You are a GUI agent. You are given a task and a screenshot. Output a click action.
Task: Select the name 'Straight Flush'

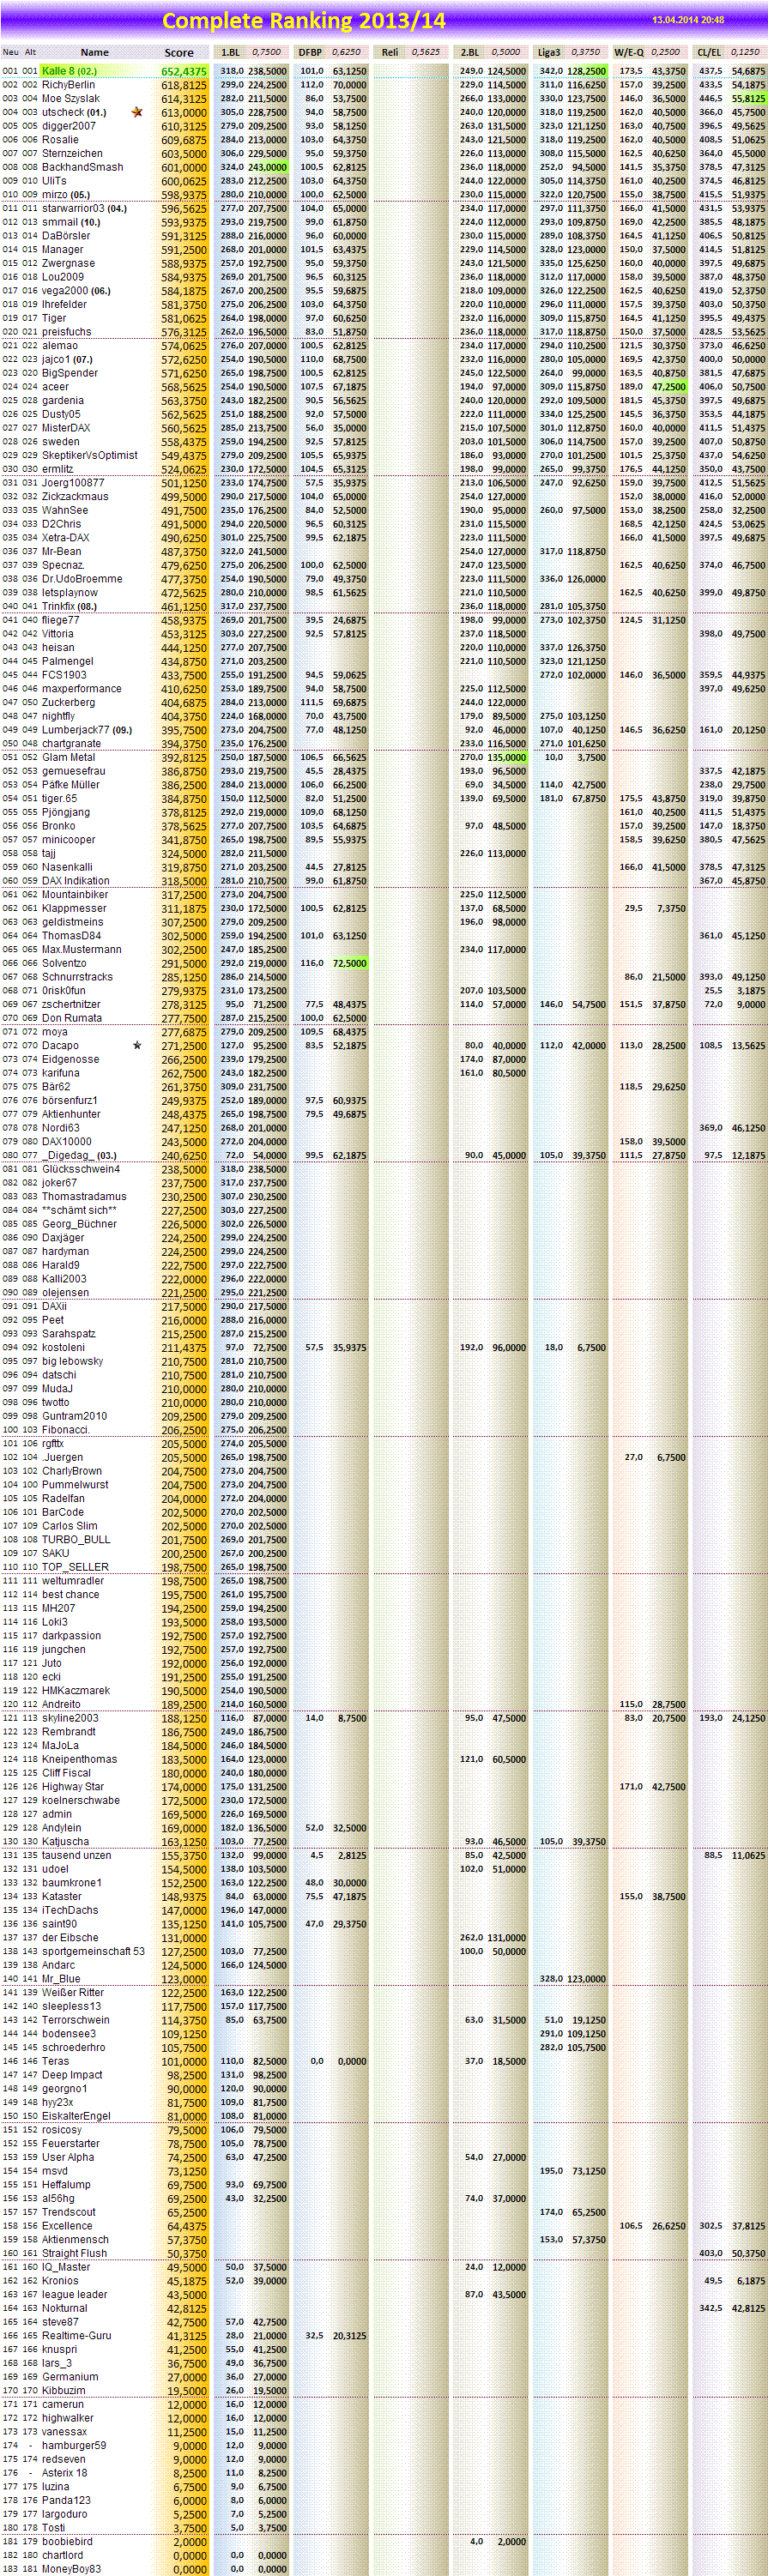point(74,2253)
